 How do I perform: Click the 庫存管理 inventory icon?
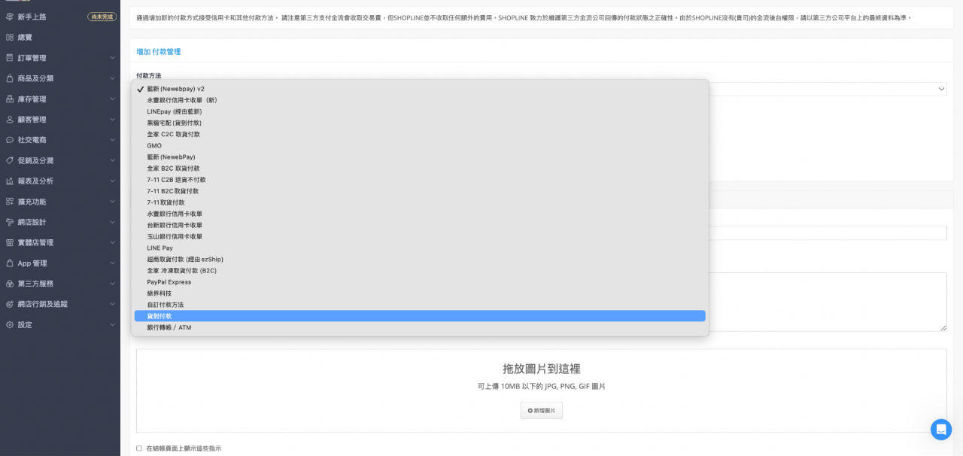coord(9,99)
